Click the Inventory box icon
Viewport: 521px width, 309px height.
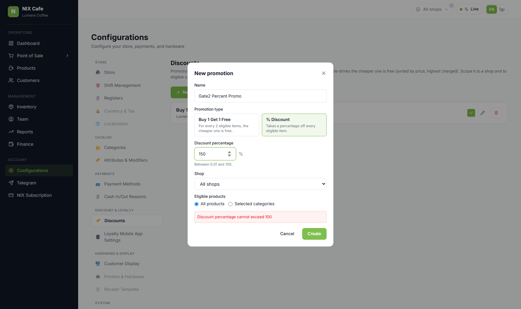click(11, 107)
